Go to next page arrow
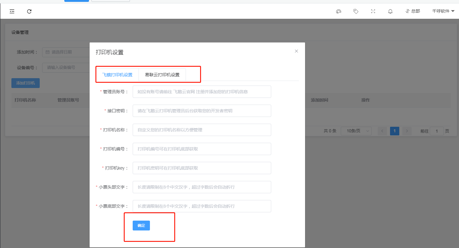Image resolution: width=459 pixels, height=248 pixels. pos(407,131)
